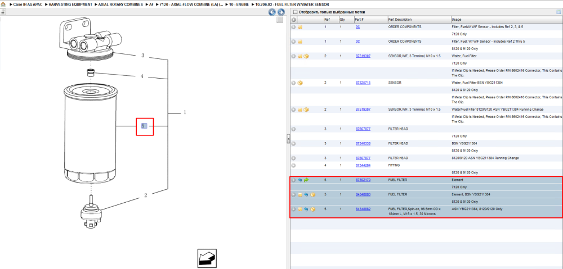
Task: Open part link 84348882 spin-on filter
Action: point(363,209)
